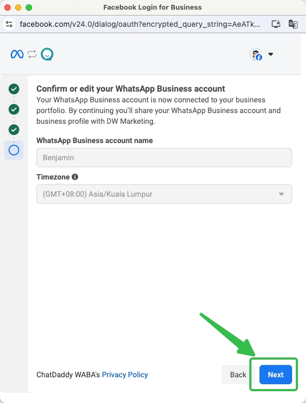
Task: Click the Timezone info icon
Action: 75,177
